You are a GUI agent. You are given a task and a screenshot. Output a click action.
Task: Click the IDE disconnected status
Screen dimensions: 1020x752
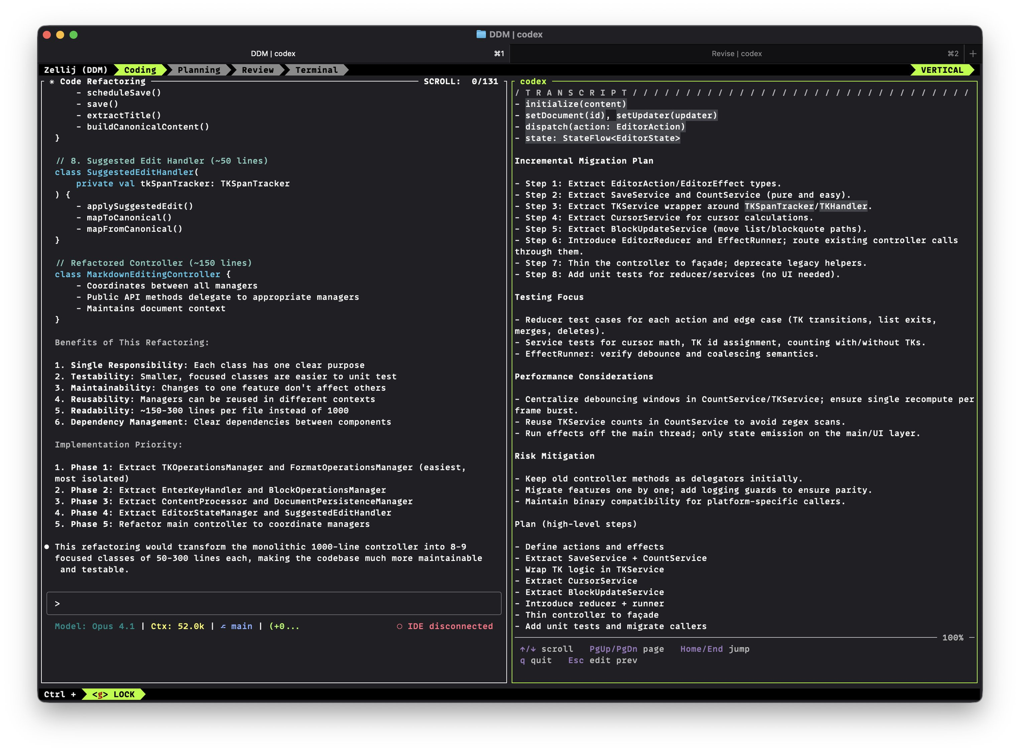(x=445, y=626)
